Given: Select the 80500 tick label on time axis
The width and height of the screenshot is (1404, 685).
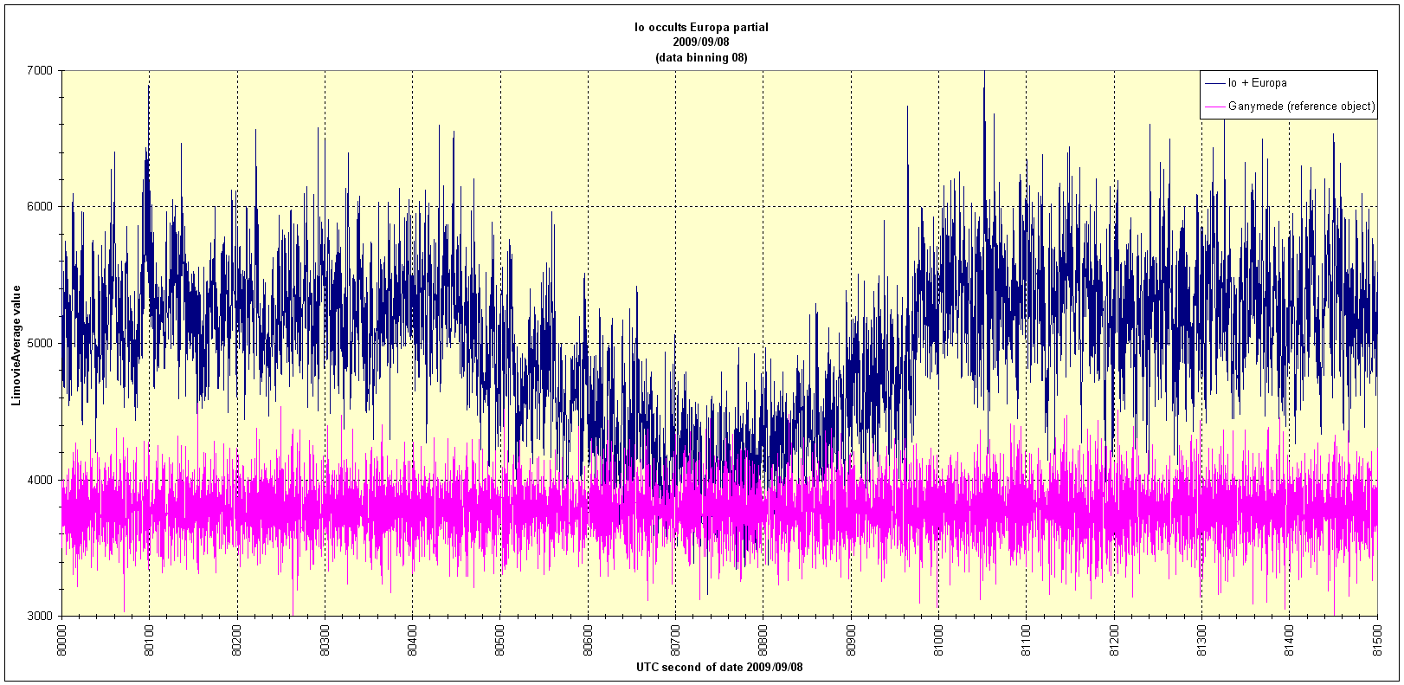Looking at the screenshot, I should [500, 639].
